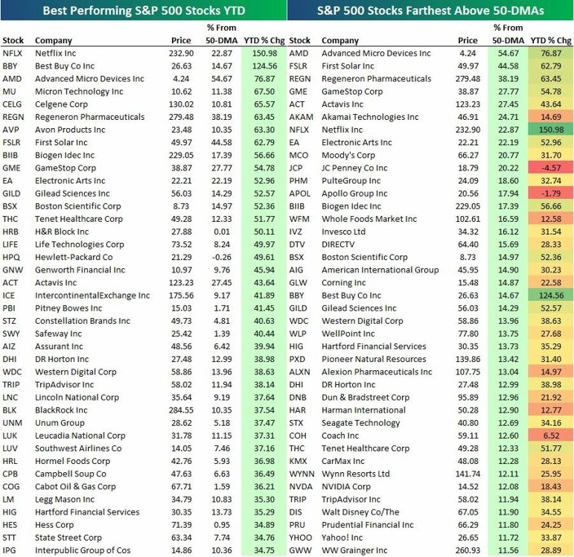
Task: Click the 'S&P 500 Stocks Farthest Above 50-DMAs' header
Action: click(x=430, y=11)
